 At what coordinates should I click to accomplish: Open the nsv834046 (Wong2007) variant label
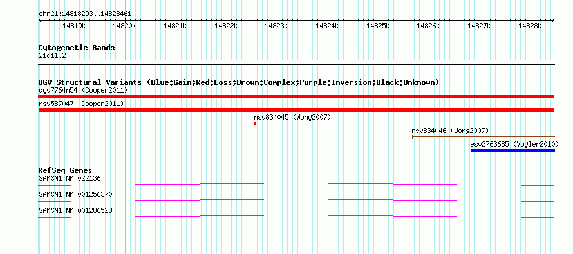coord(450,131)
